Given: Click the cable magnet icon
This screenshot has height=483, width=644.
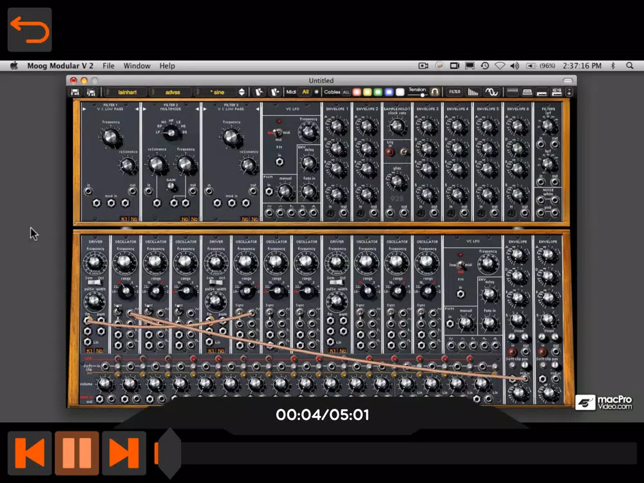Looking at the screenshot, I should tap(435, 92).
